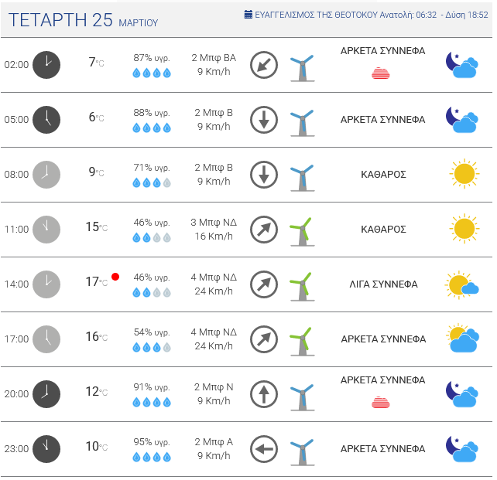Click the red dust cloud icon at 20:00
This screenshot has height=480, width=497.
coord(380,402)
